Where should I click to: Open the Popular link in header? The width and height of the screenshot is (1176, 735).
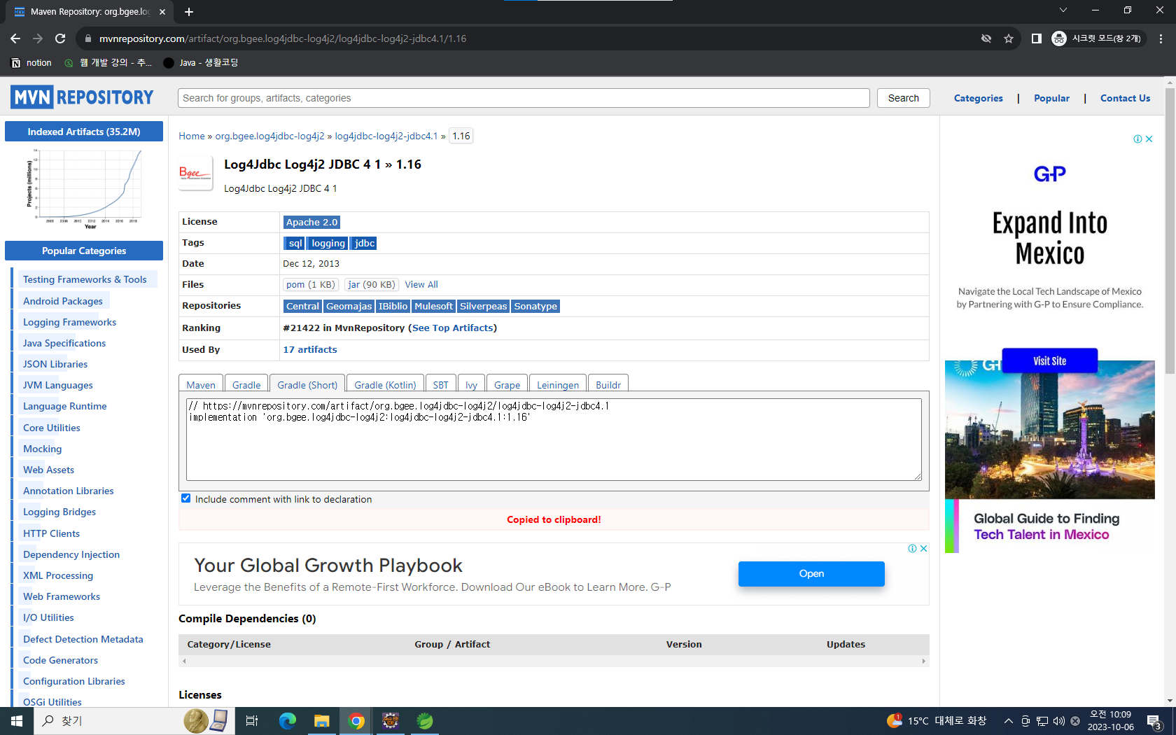point(1051,98)
